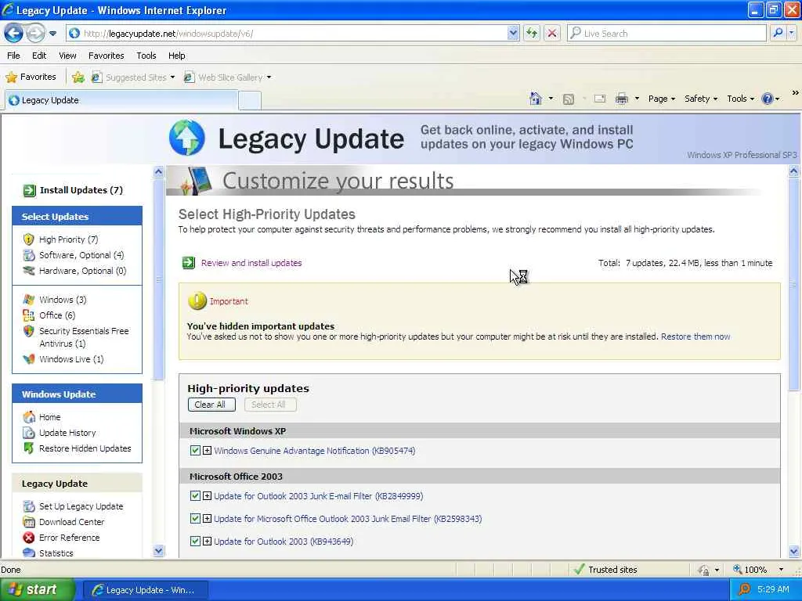The width and height of the screenshot is (802, 601).
Task: Click the Download Center icon
Action: pyautogui.click(x=29, y=522)
